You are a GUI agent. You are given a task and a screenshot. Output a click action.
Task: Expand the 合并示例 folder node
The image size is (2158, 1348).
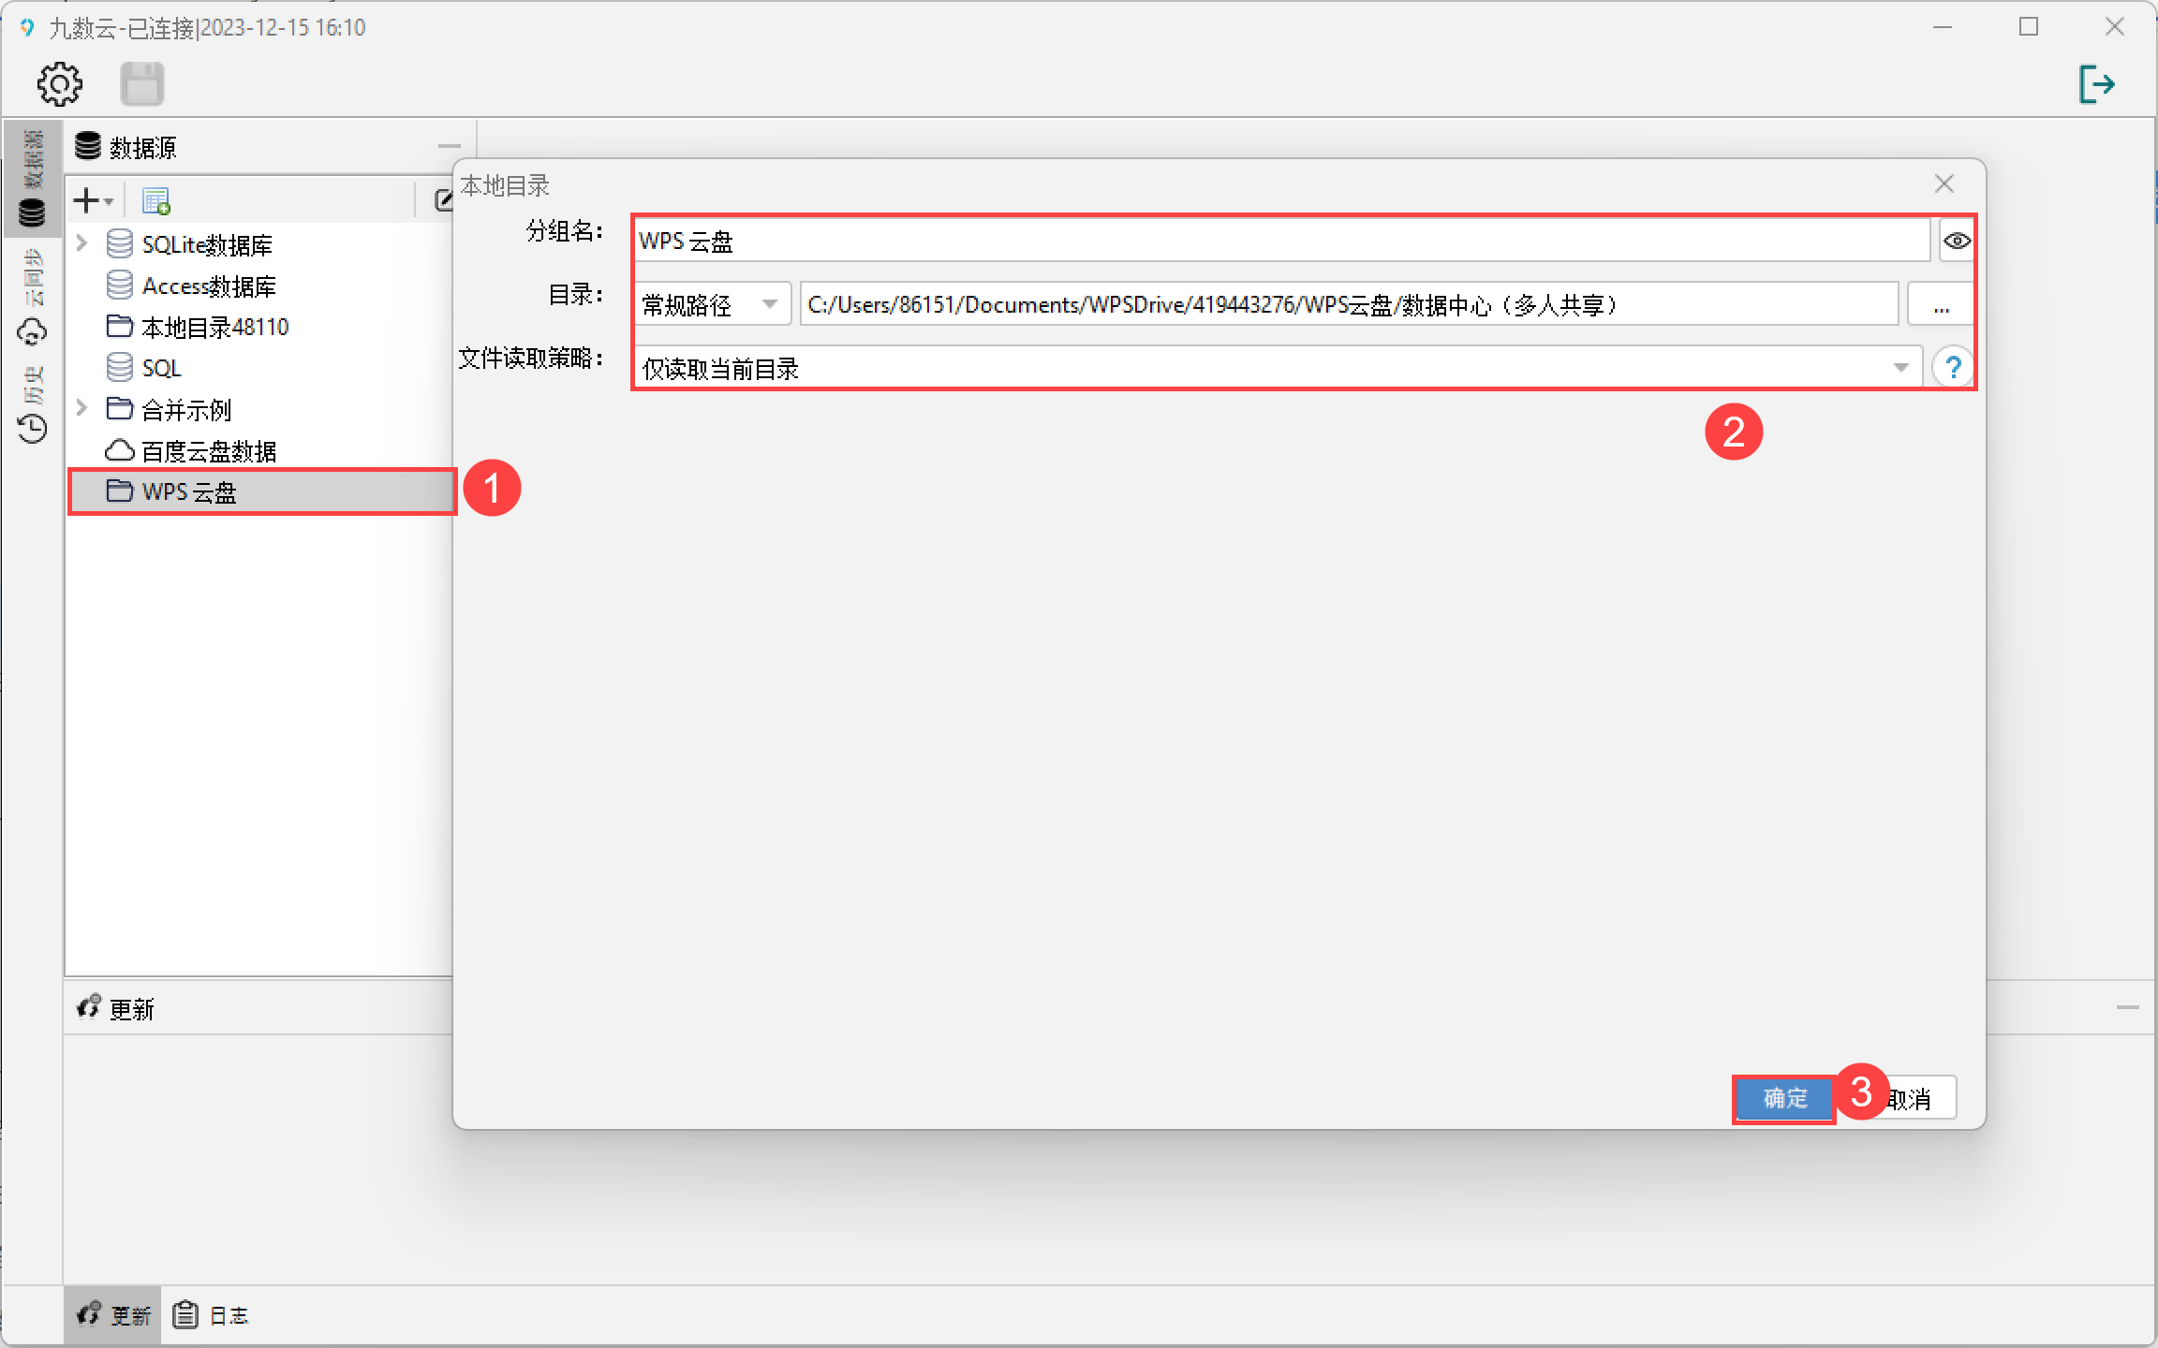(82, 408)
